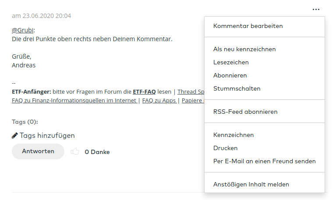
Task: Select 'Kommentar bearbeiten' from the menu
Action: click(x=248, y=26)
